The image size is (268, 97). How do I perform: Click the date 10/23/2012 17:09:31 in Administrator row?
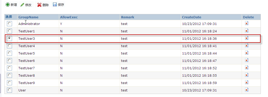[x=199, y=24]
